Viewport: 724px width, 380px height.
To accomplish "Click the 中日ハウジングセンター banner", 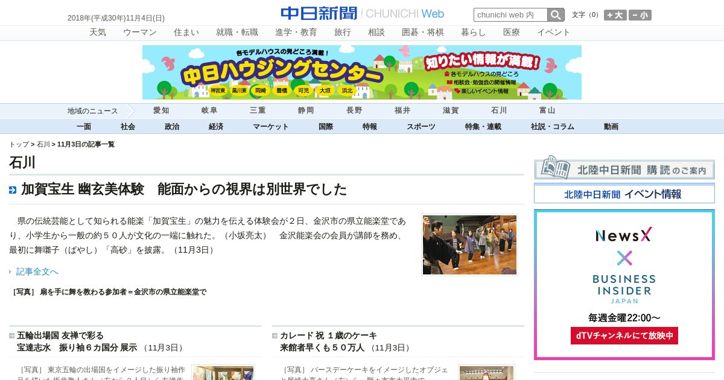I will pos(362,72).
